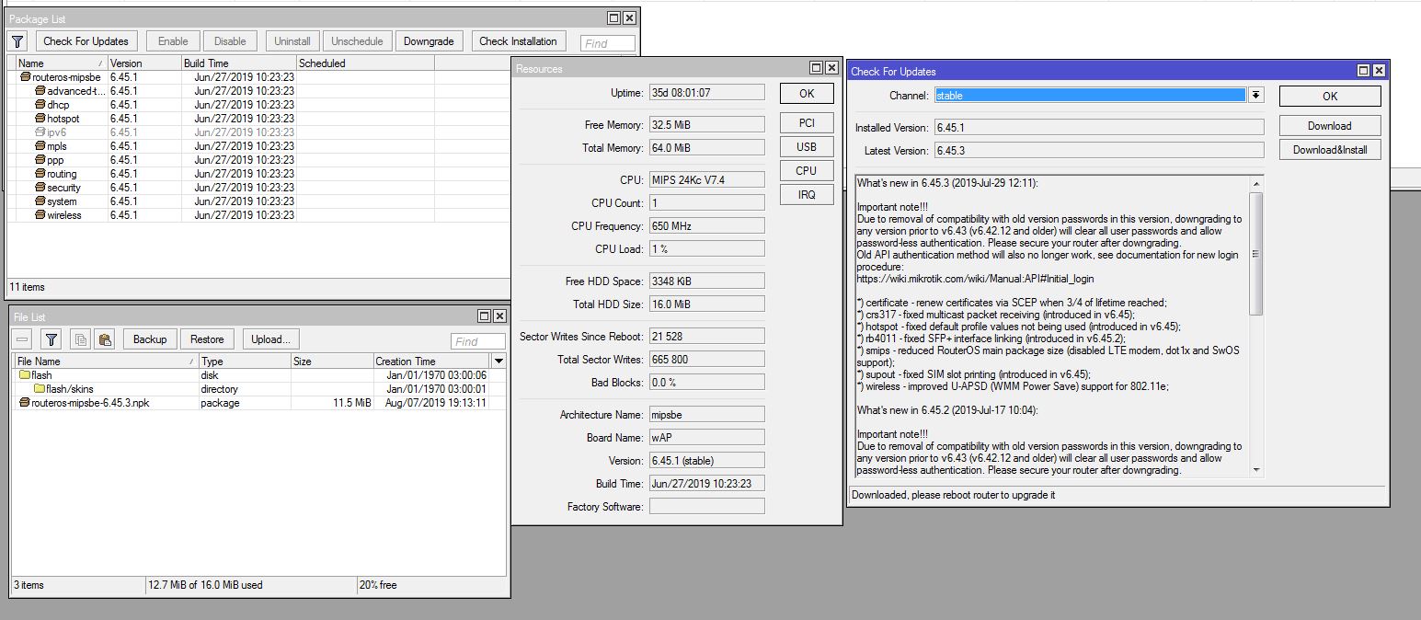Maximize the Resources window
The image size is (1421, 620).
pos(816,68)
